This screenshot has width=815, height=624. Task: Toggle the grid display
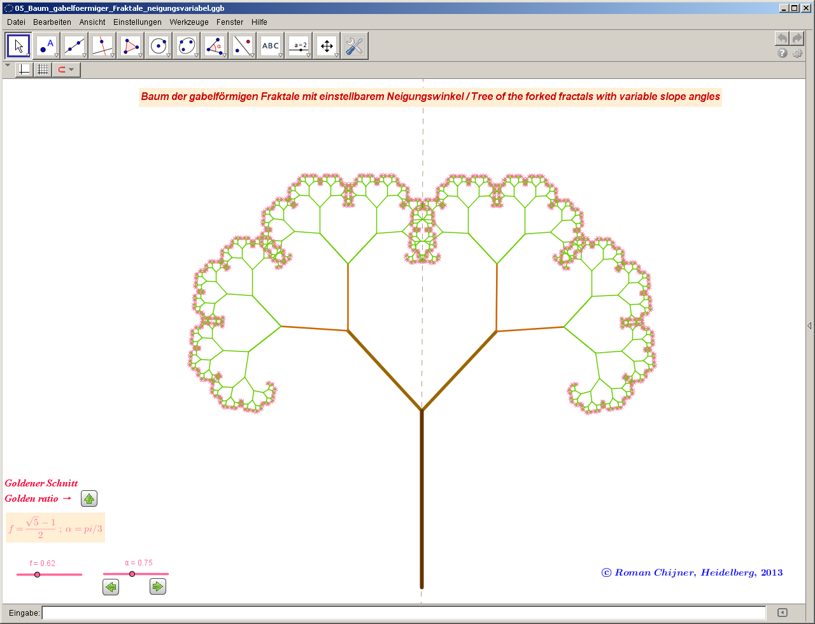43,70
